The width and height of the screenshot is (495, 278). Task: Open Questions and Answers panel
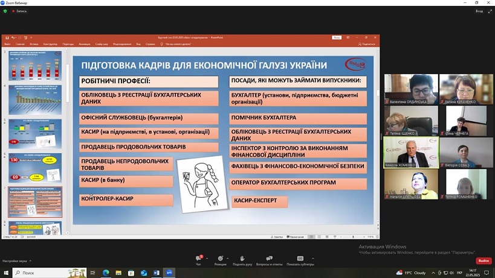(270, 260)
